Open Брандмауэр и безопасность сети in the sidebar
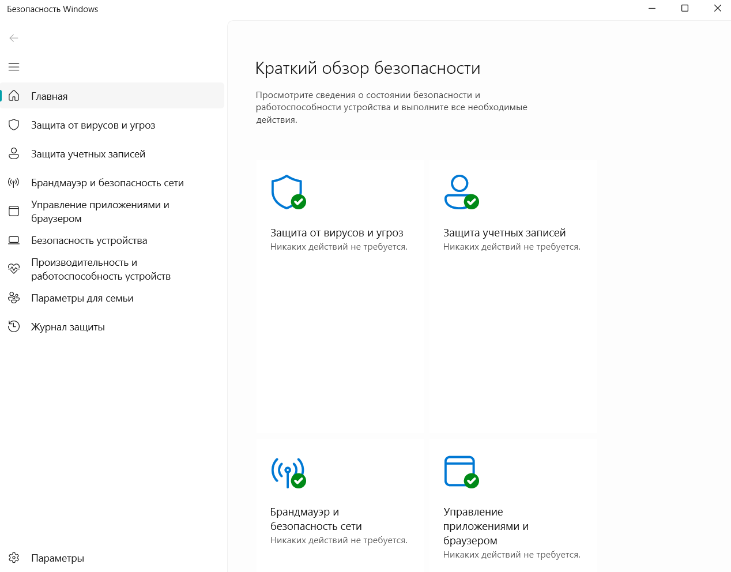The width and height of the screenshot is (731, 572). point(112,182)
